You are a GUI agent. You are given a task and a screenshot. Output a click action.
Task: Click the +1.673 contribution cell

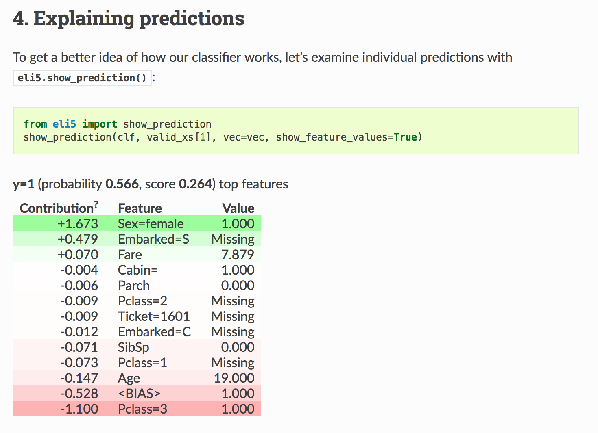tap(78, 224)
